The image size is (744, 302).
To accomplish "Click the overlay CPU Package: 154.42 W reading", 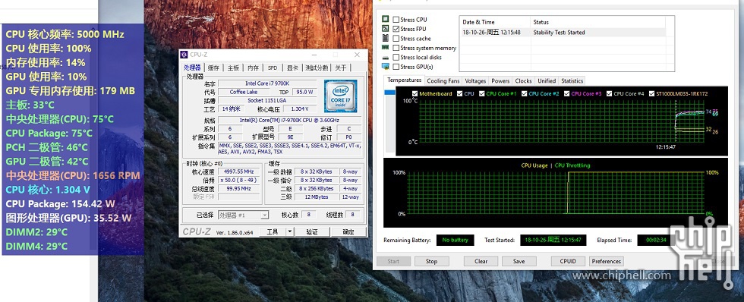I will point(60,204).
